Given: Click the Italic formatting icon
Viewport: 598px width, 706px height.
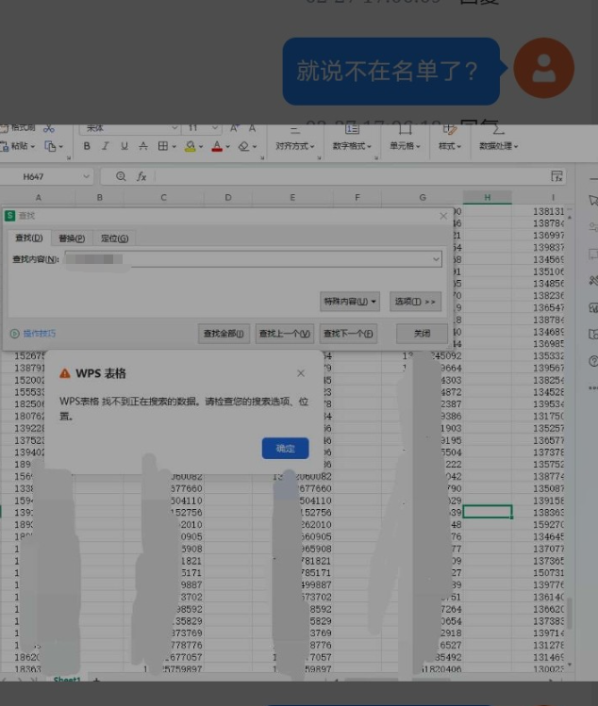Looking at the screenshot, I should pyautogui.click(x=105, y=147).
